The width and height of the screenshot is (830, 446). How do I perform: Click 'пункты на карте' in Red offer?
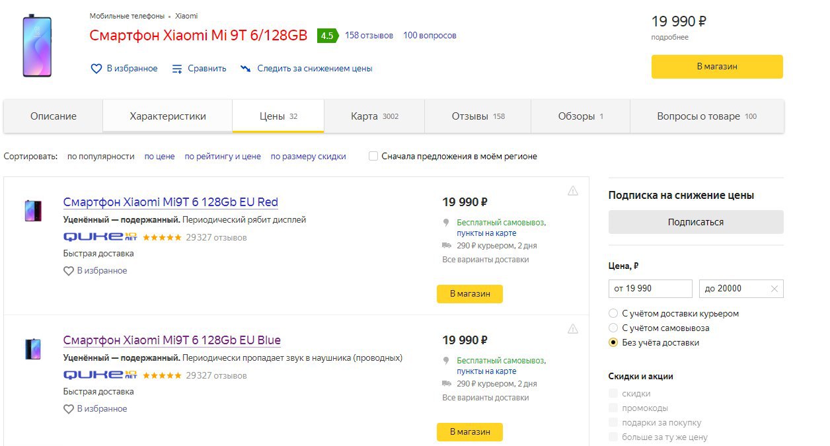(x=486, y=233)
